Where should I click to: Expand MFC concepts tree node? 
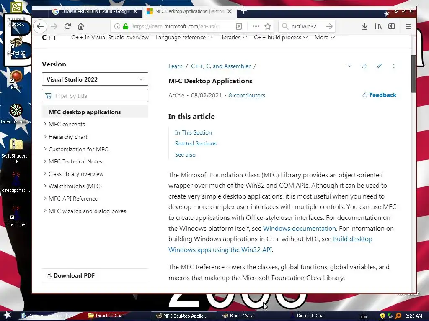pyautogui.click(x=45, y=124)
